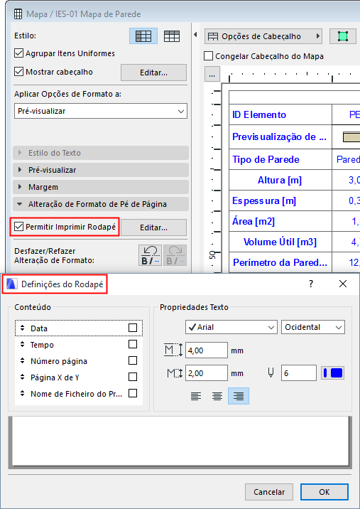Reorder the Página X de Y handle

(23, 377)
